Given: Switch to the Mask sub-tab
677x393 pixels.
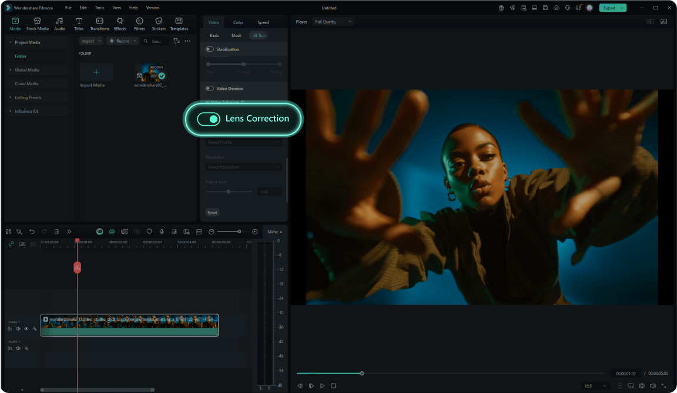Looking at the screenshot, I should tap(236, 35).
